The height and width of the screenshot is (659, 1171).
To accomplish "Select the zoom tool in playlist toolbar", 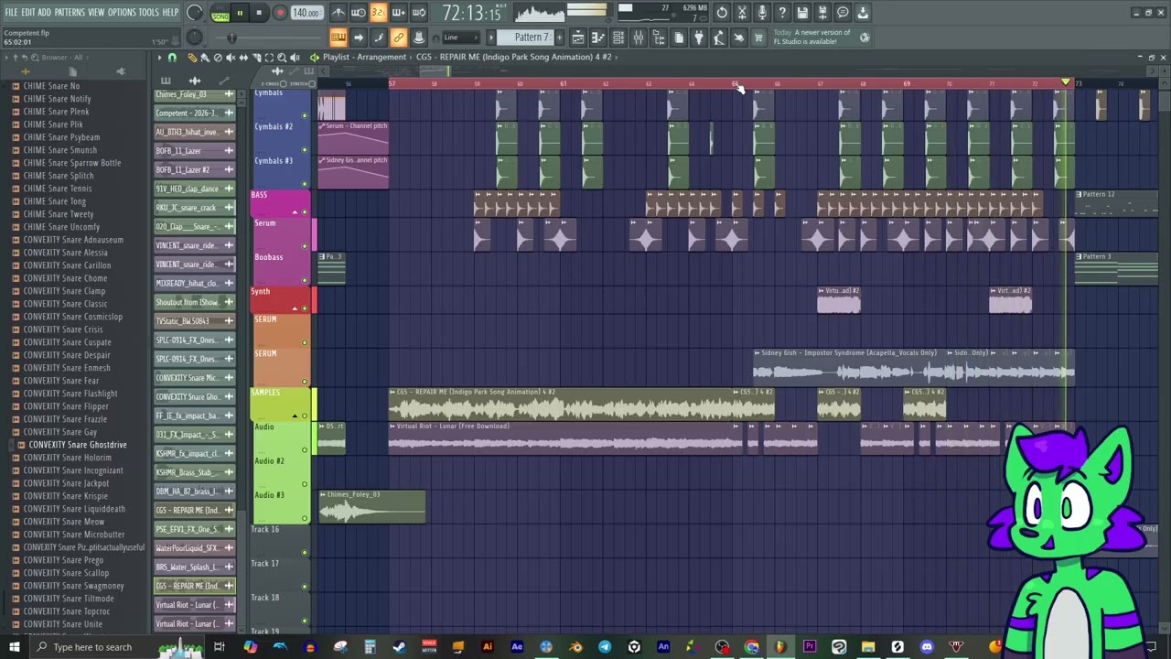I will [282, 58].
